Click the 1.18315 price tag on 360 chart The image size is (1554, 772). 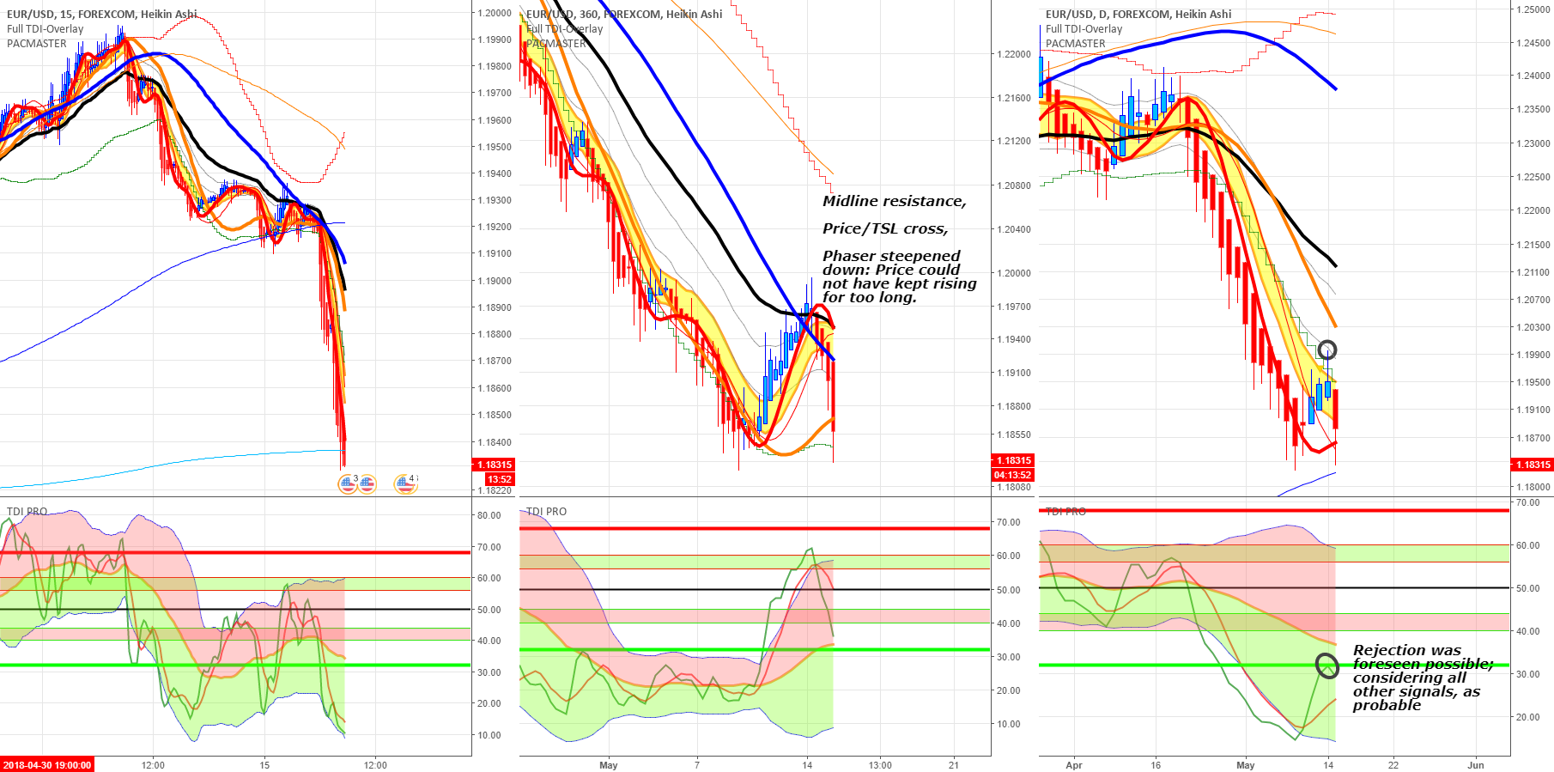(1013, 460)
